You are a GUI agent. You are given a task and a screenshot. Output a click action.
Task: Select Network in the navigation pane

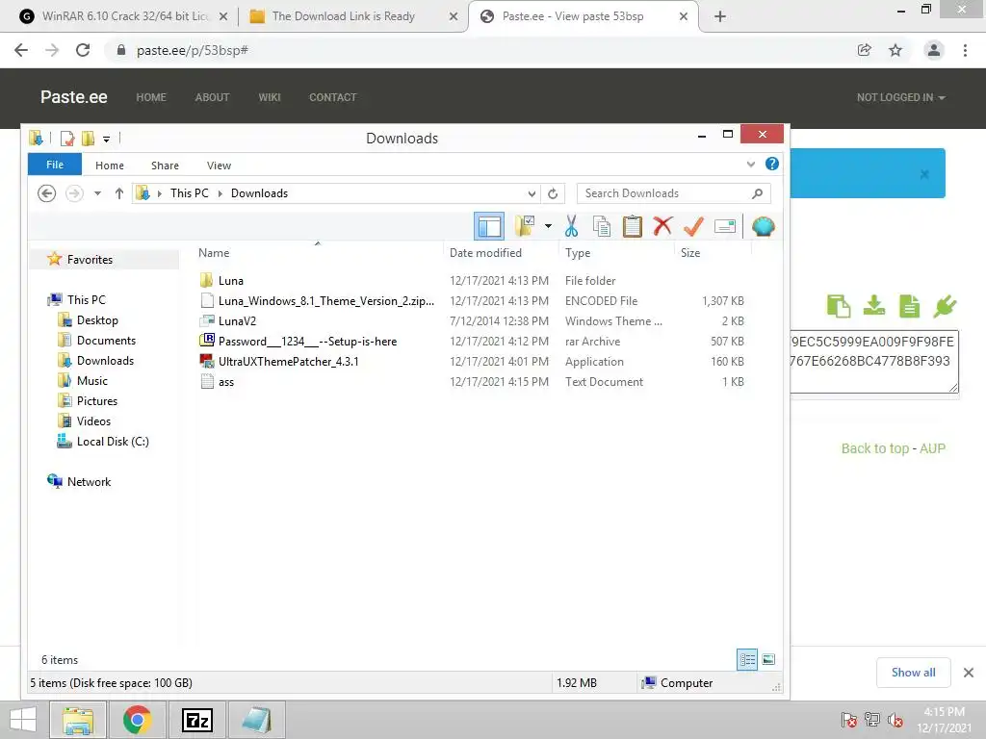pyautogui.click(x=89, y=481)
